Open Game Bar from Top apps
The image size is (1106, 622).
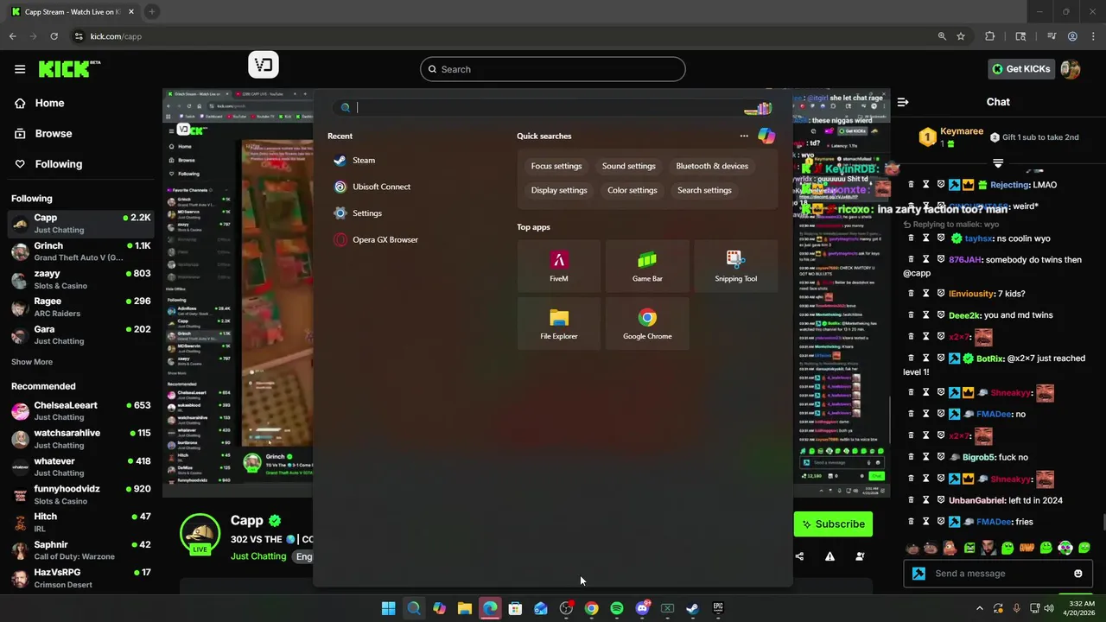[647, 267]
